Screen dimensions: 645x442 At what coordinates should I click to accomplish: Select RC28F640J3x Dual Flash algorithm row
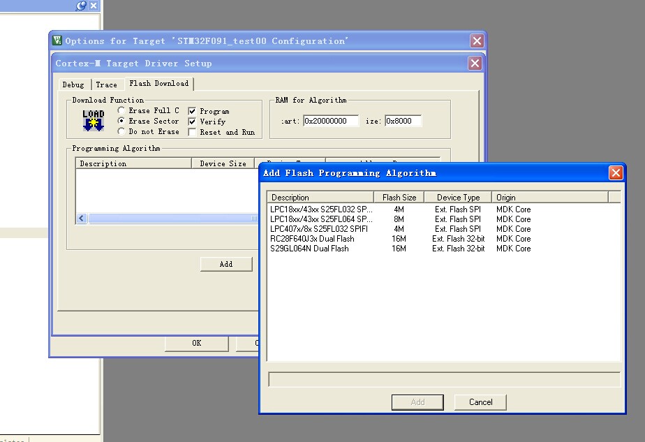click(443, 239)
